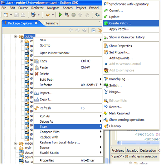
Task: Click the Print toolbar icon
Action: [x=23, y=15]
